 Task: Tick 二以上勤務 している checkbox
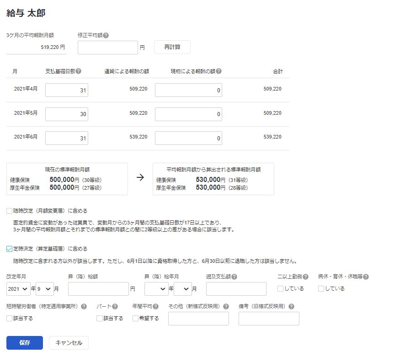pyautogui.click(x=280, y=288)
